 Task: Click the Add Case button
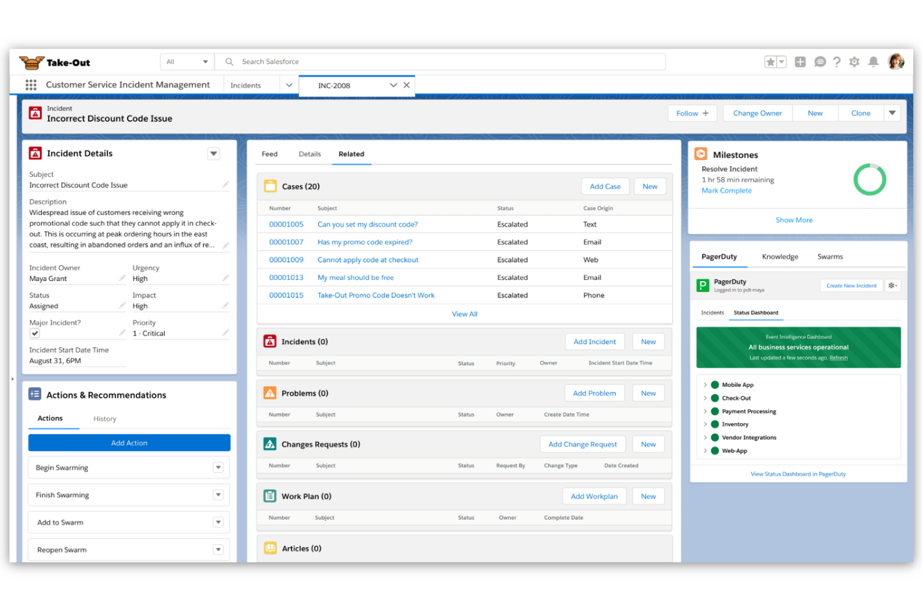tap(605, 186)
